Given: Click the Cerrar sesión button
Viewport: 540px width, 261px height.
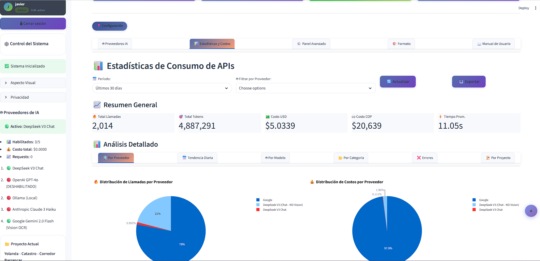Looking at the screenshot, I should coord(33,23).
